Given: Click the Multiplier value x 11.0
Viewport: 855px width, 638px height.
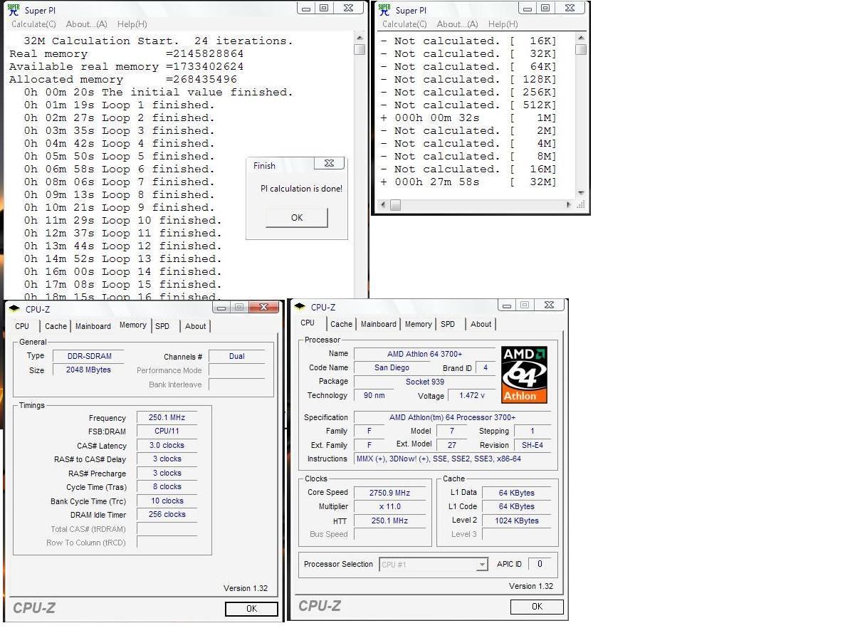Looking at the screenshot, I should click(x=392, y=507).
